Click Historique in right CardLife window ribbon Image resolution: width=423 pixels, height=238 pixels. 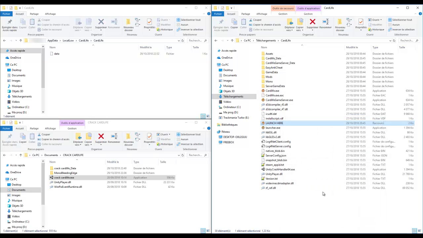[x=376, y=29]
